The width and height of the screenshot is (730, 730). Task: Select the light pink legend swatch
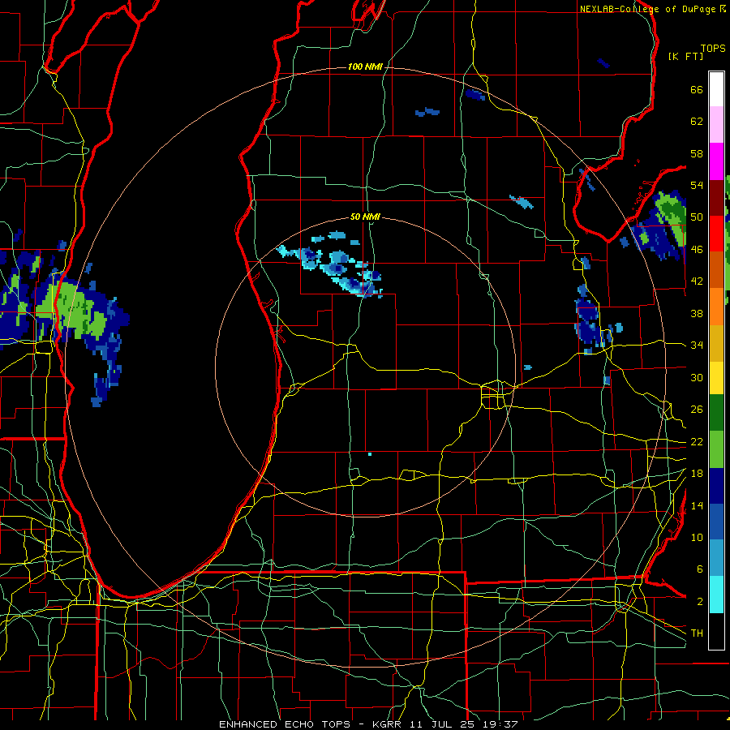pos(716,125)
